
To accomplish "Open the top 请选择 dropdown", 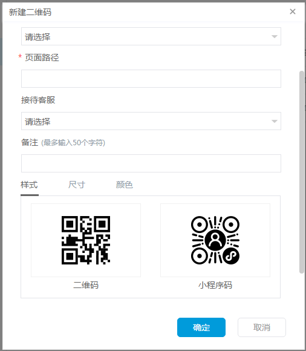I will pos(151,36).
